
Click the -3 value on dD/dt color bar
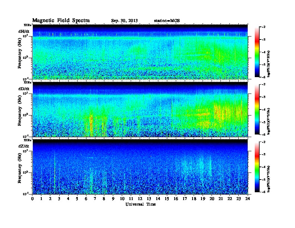(x=264, y=97)
